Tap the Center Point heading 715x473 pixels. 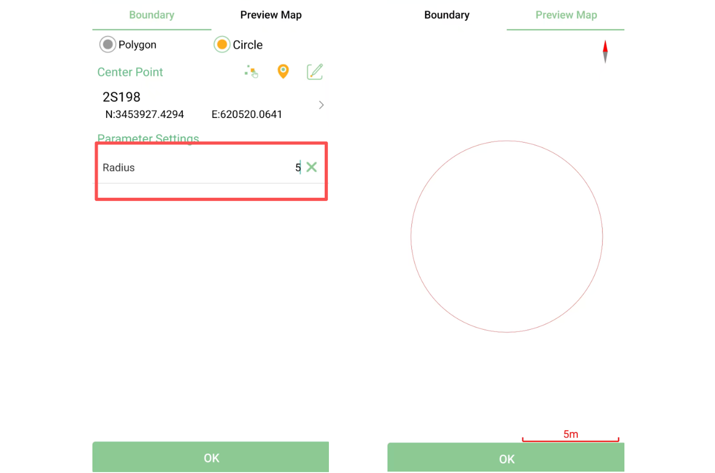[x=130, y=72]
